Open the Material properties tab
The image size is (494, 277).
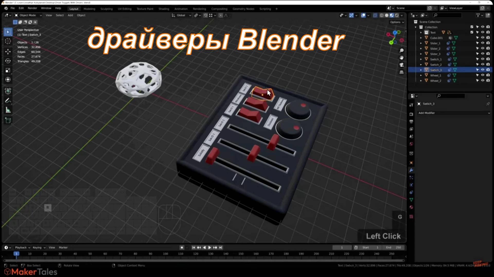411,207
